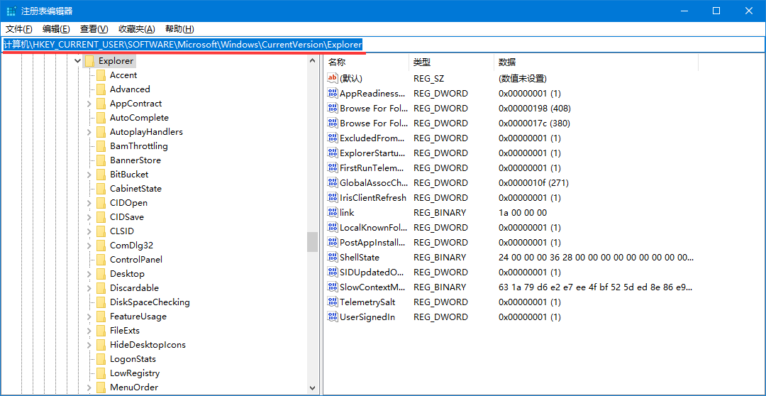
Task: Minimize the Registry Editor window
Action: click(685, 11)
